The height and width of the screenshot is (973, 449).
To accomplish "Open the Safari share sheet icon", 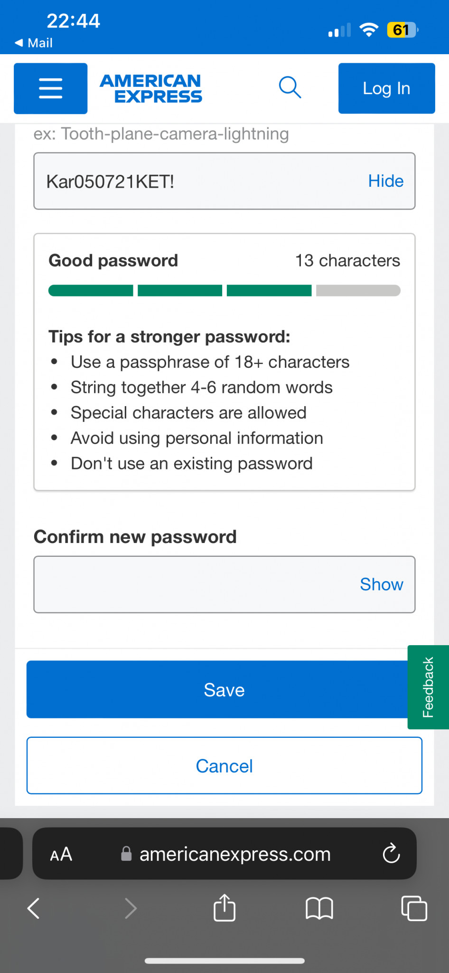I will pos(224,908).
